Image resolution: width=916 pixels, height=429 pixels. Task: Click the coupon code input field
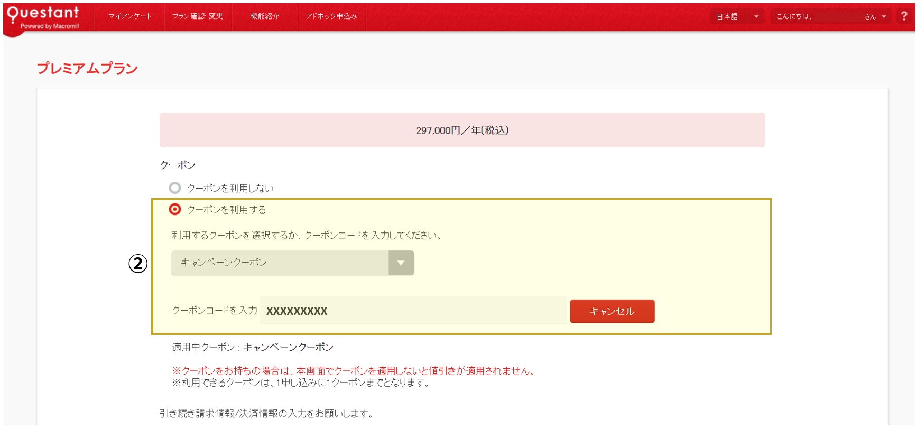(x=413, y=311)
